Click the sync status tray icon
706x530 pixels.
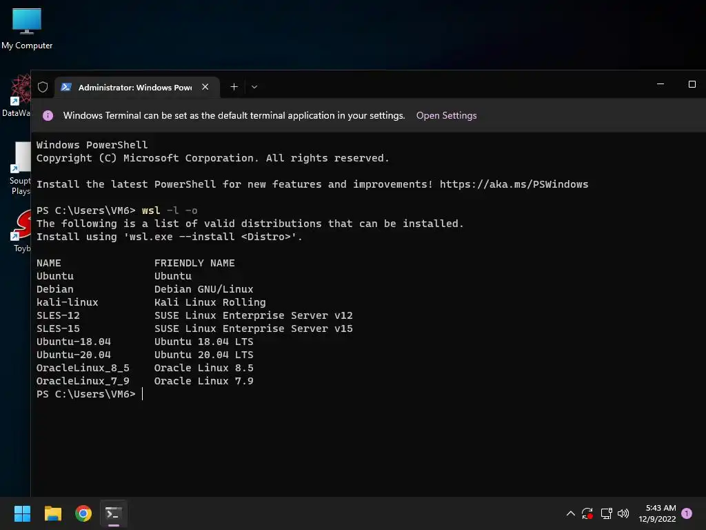[x=587, y=513]
